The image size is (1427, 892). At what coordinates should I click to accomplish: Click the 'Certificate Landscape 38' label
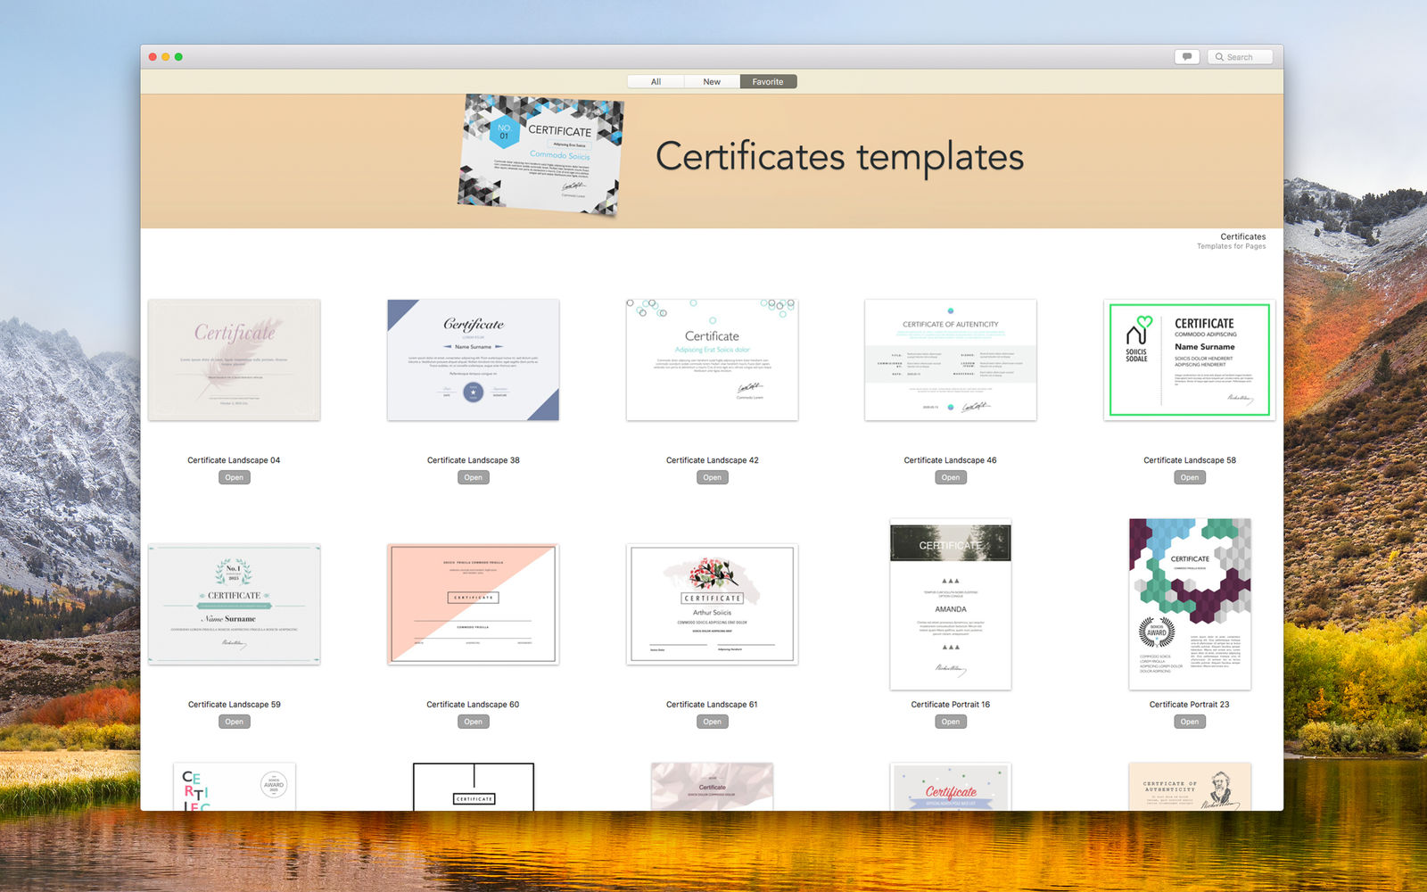[473, 460]
